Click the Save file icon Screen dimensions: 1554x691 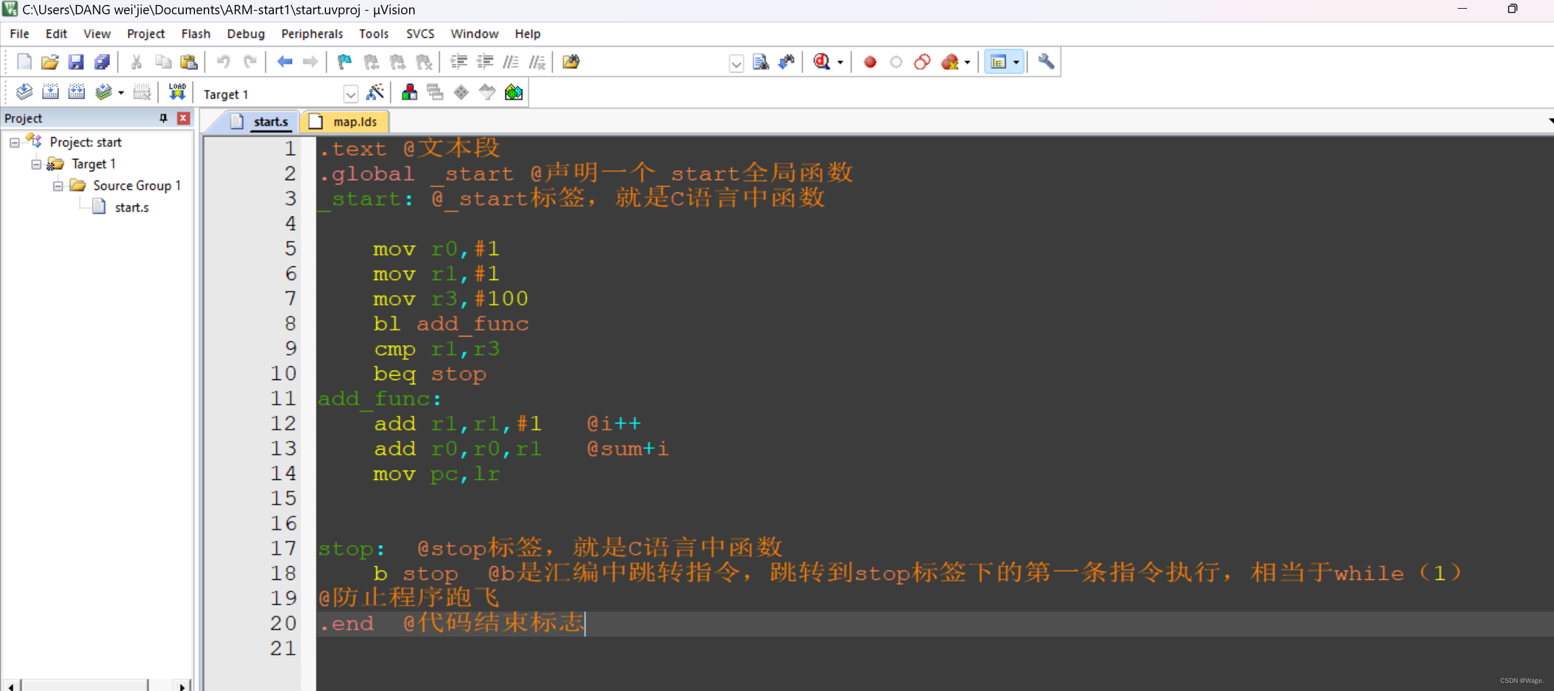coord(76,62)
